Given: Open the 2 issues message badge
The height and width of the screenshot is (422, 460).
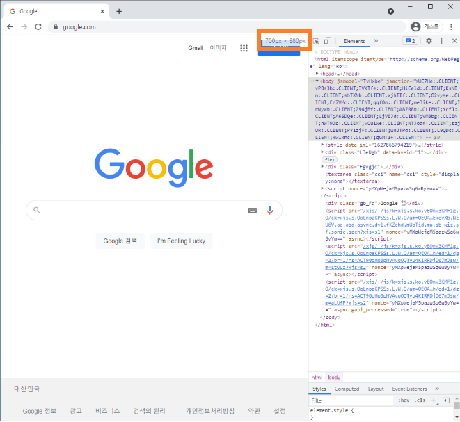Looking at the screenshot, I should point(410,41).
